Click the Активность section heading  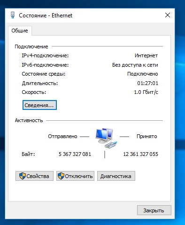click(x=29, y=120)
